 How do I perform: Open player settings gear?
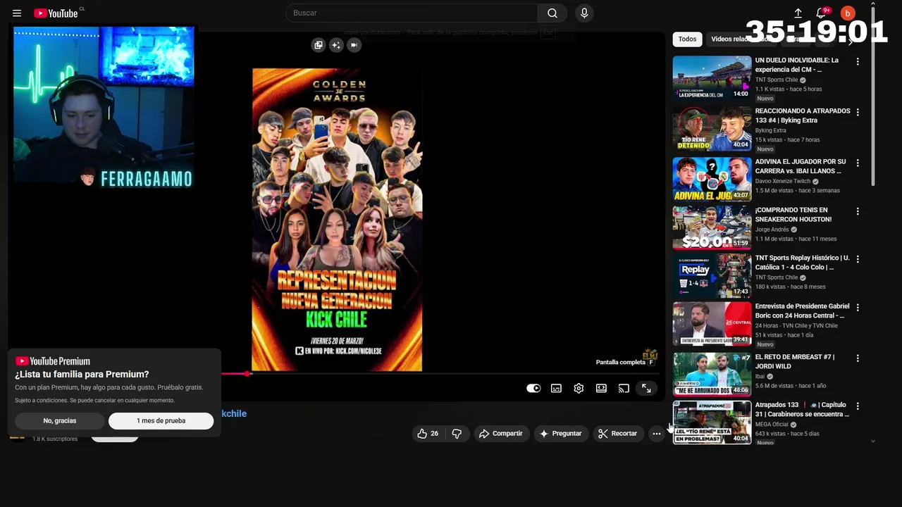click(x=579, y=388)
